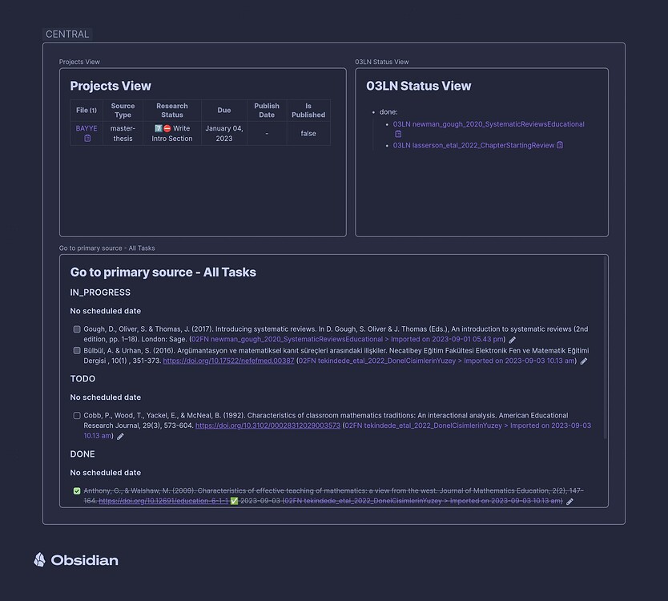Click pencil edit icon for Cobb task
668x601 pixels.
click(121, 437)
